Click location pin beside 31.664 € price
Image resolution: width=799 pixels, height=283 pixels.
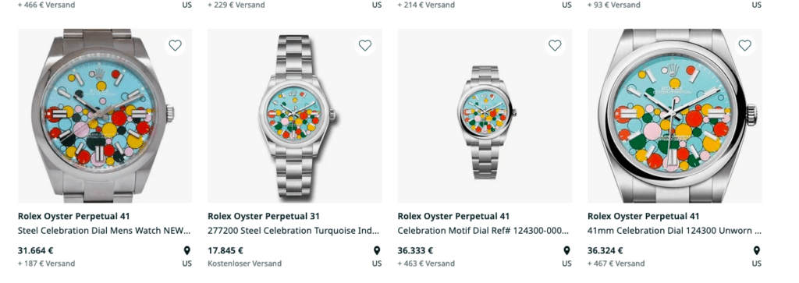[187, 250]
